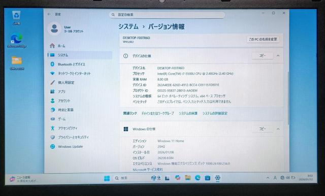This screenshot has width=325, height=196.
Task: Open Microsoft Edge from the taskbar
Action: (x=198, y=178)
